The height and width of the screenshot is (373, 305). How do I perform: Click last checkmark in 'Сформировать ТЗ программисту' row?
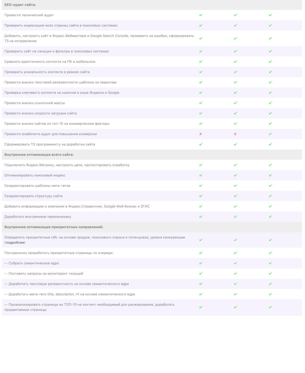pyautogui.click(x=270, y=144)
